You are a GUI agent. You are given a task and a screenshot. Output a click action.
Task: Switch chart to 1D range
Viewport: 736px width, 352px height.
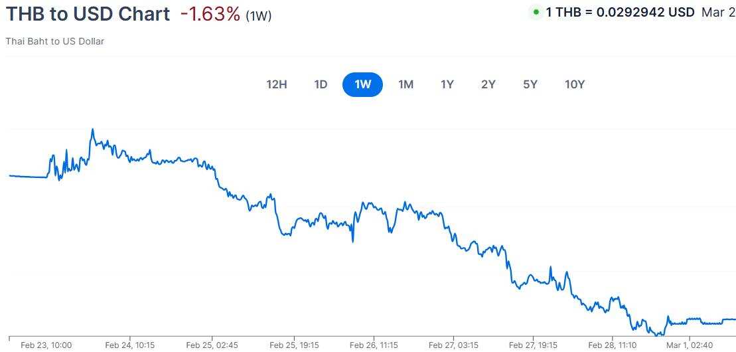321,84
